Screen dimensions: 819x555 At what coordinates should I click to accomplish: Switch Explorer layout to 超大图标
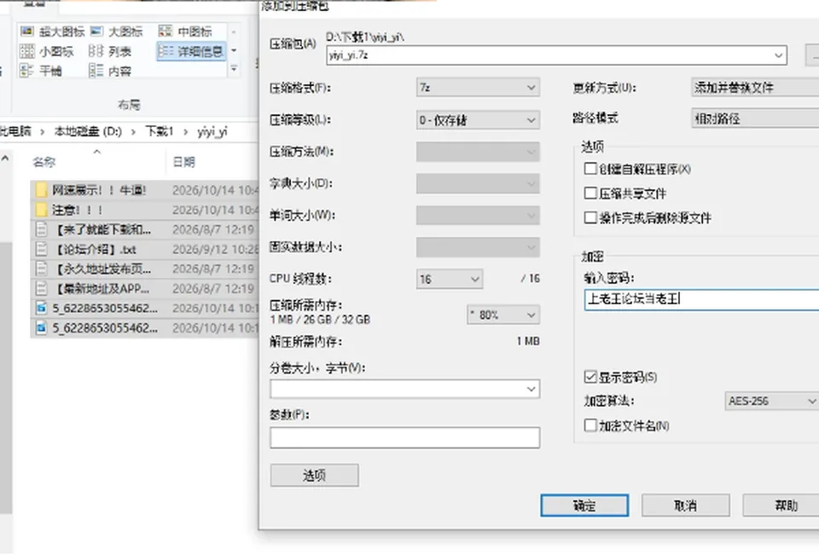click(x=52, y=32)
